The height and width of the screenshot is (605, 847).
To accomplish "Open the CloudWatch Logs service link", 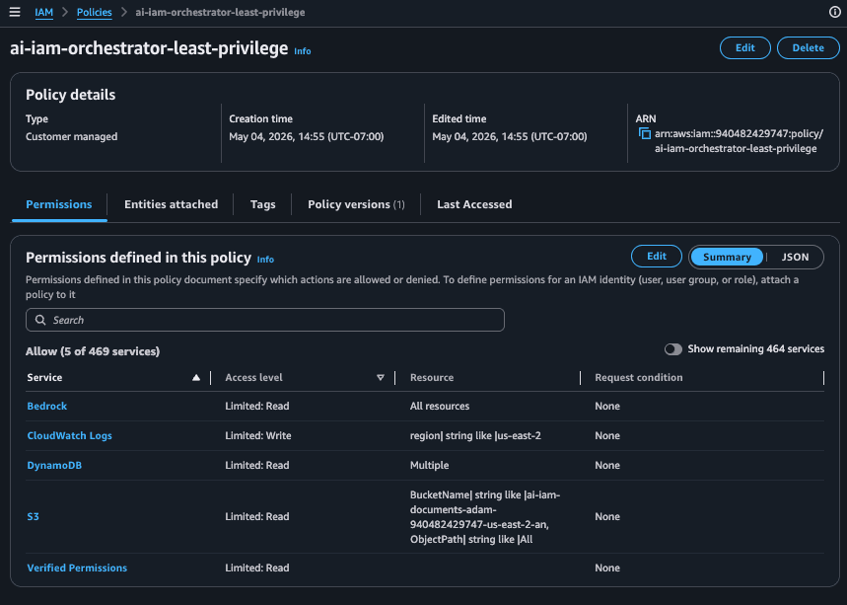I will click(70, 436).
